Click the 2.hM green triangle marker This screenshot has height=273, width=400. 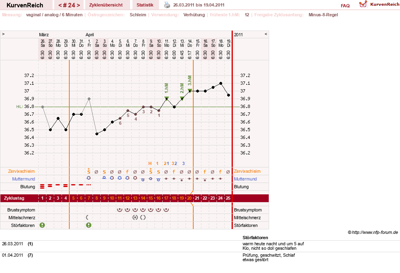(x=182, y=98)
